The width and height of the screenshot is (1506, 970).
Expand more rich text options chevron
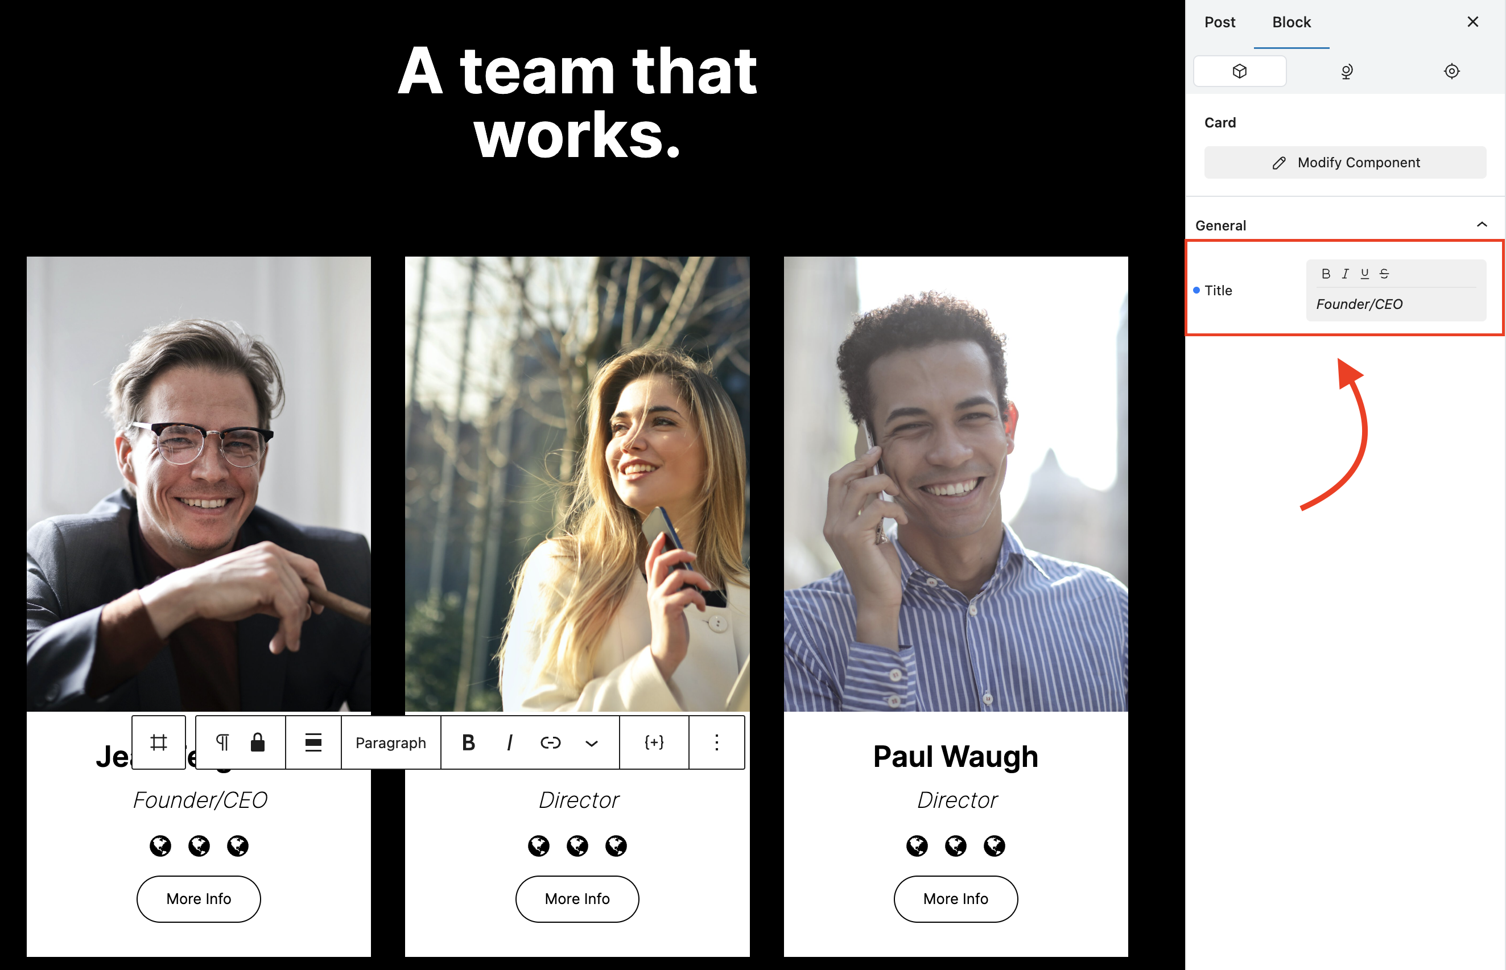point(591,743)
